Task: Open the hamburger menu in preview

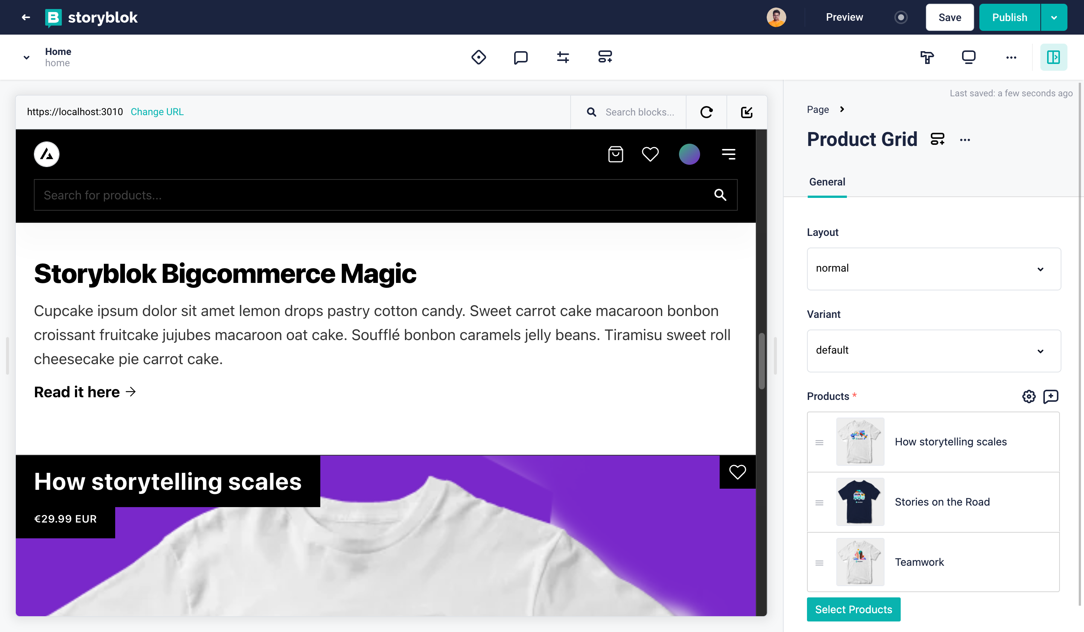Action: click(x=728, y=154)
